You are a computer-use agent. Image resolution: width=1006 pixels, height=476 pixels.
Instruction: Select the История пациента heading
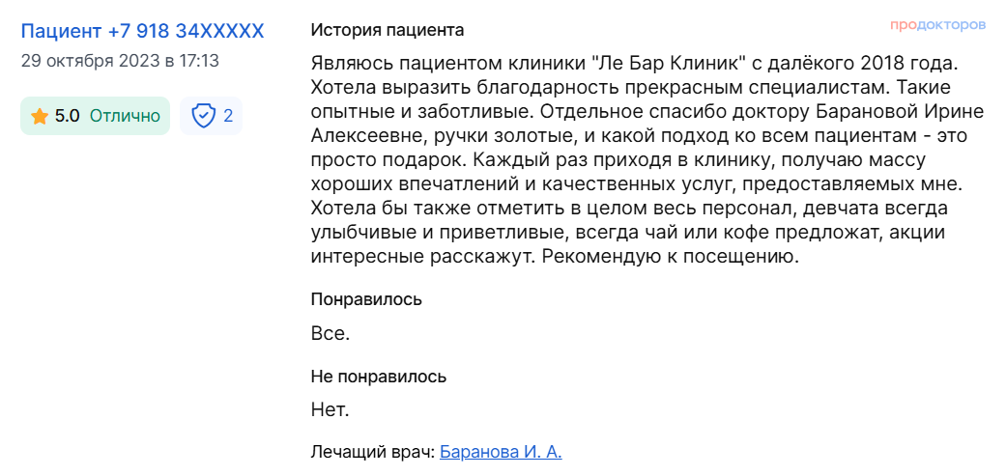pos(388,30)
